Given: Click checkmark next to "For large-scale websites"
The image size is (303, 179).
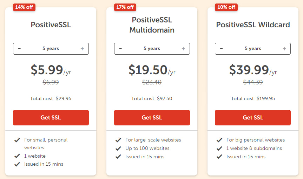Looking at the screenshot, I should click(118, 140).
